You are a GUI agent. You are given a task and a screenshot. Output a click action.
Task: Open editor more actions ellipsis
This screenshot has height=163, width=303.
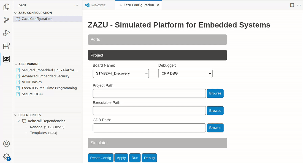pyautogui.click(x=299, y=5)
